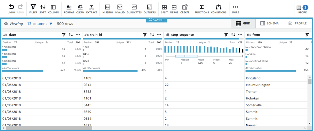Switch to the Schema view tab
Screen dimensions: 314x131
pyautogui.click(x=269, y=24)
